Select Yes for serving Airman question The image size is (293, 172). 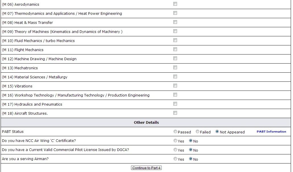[175, 159]
